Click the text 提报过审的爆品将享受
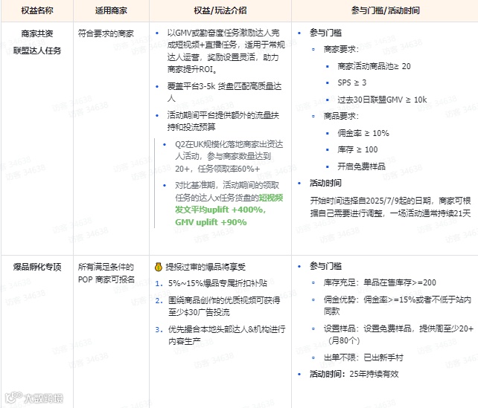Screen dimensions: 478x408 coord(205,267)
